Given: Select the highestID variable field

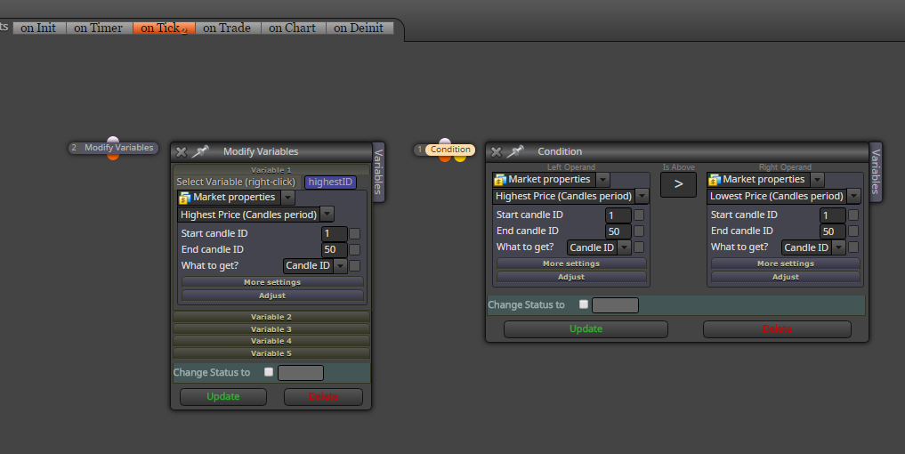Looking at the screenshot, I should 330,182.
